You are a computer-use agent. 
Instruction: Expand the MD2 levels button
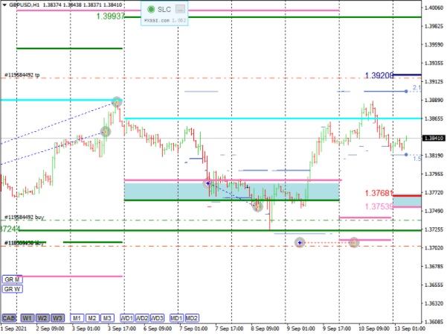coord(192,317)
